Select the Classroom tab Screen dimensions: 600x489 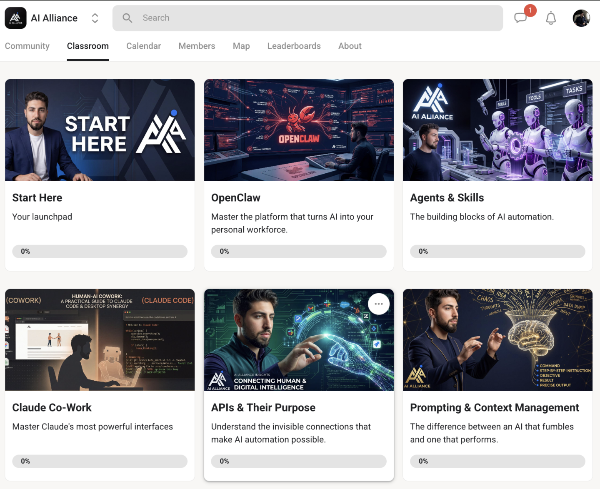88,46
